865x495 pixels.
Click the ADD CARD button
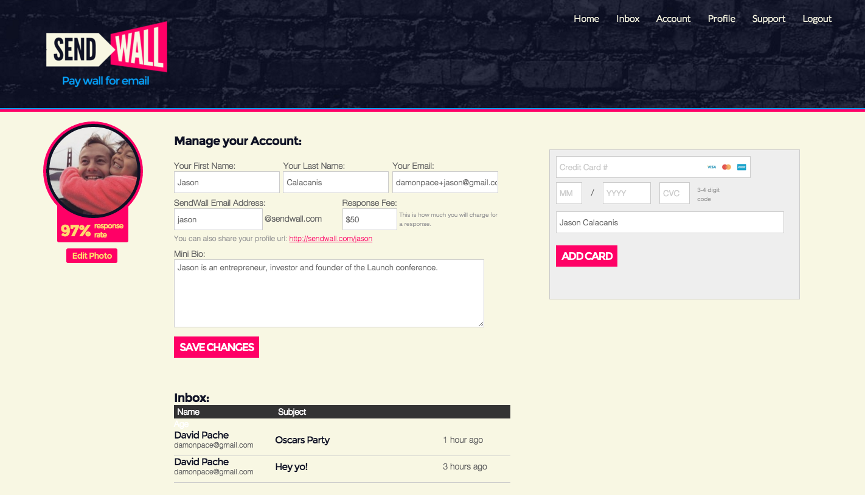pyautogui.click(x=586, y=256)
